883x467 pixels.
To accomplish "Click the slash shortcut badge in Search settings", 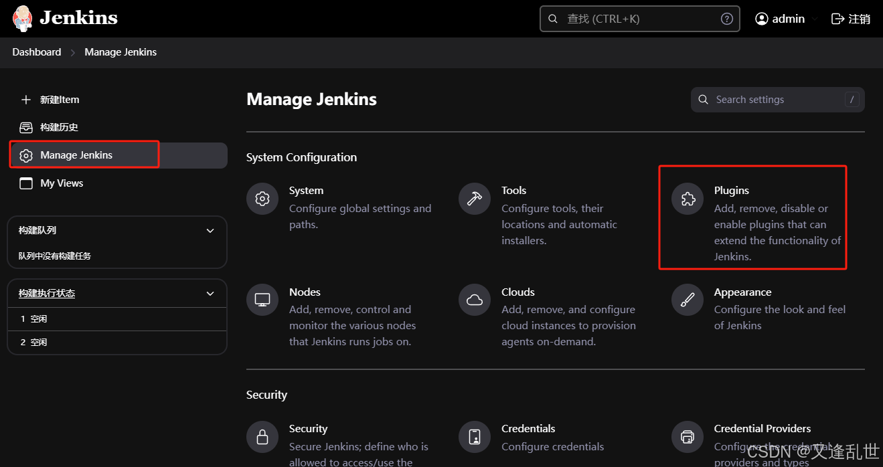I will point(852,100).
